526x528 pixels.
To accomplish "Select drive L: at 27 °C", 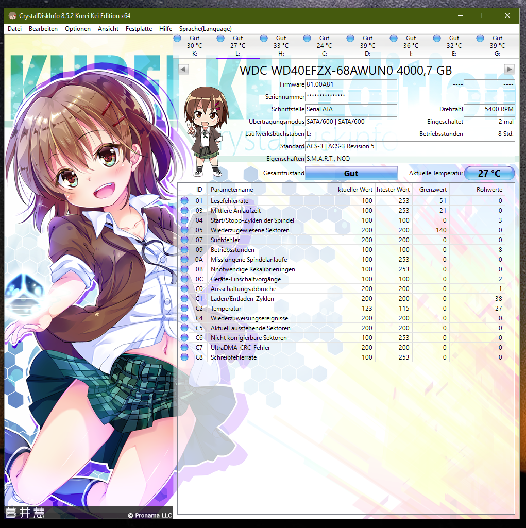I will pos(237,46).
